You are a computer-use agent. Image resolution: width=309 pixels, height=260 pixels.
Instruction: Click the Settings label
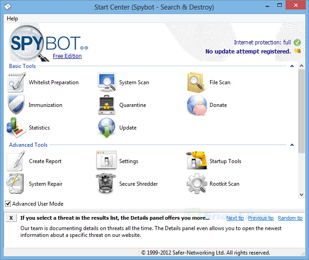tap(129, 161)
